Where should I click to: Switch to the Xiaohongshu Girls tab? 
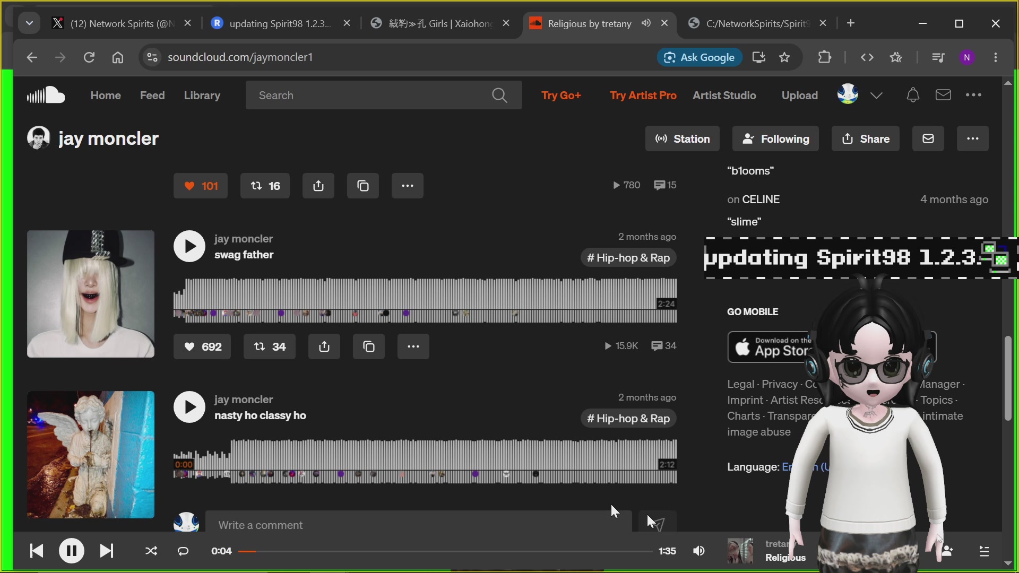point(439,23)
